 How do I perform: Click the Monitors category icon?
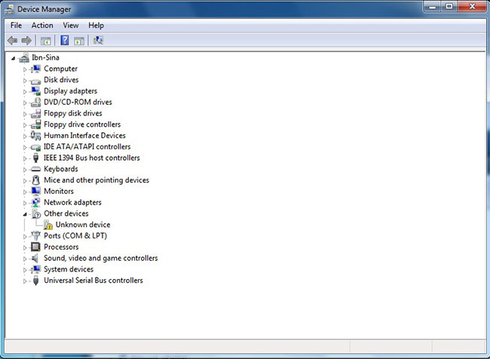[x=36, y=192]
